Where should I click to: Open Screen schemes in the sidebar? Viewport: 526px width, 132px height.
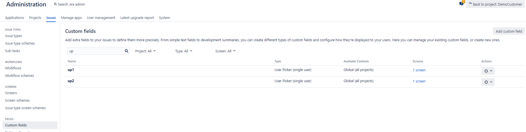coord(17,100)
